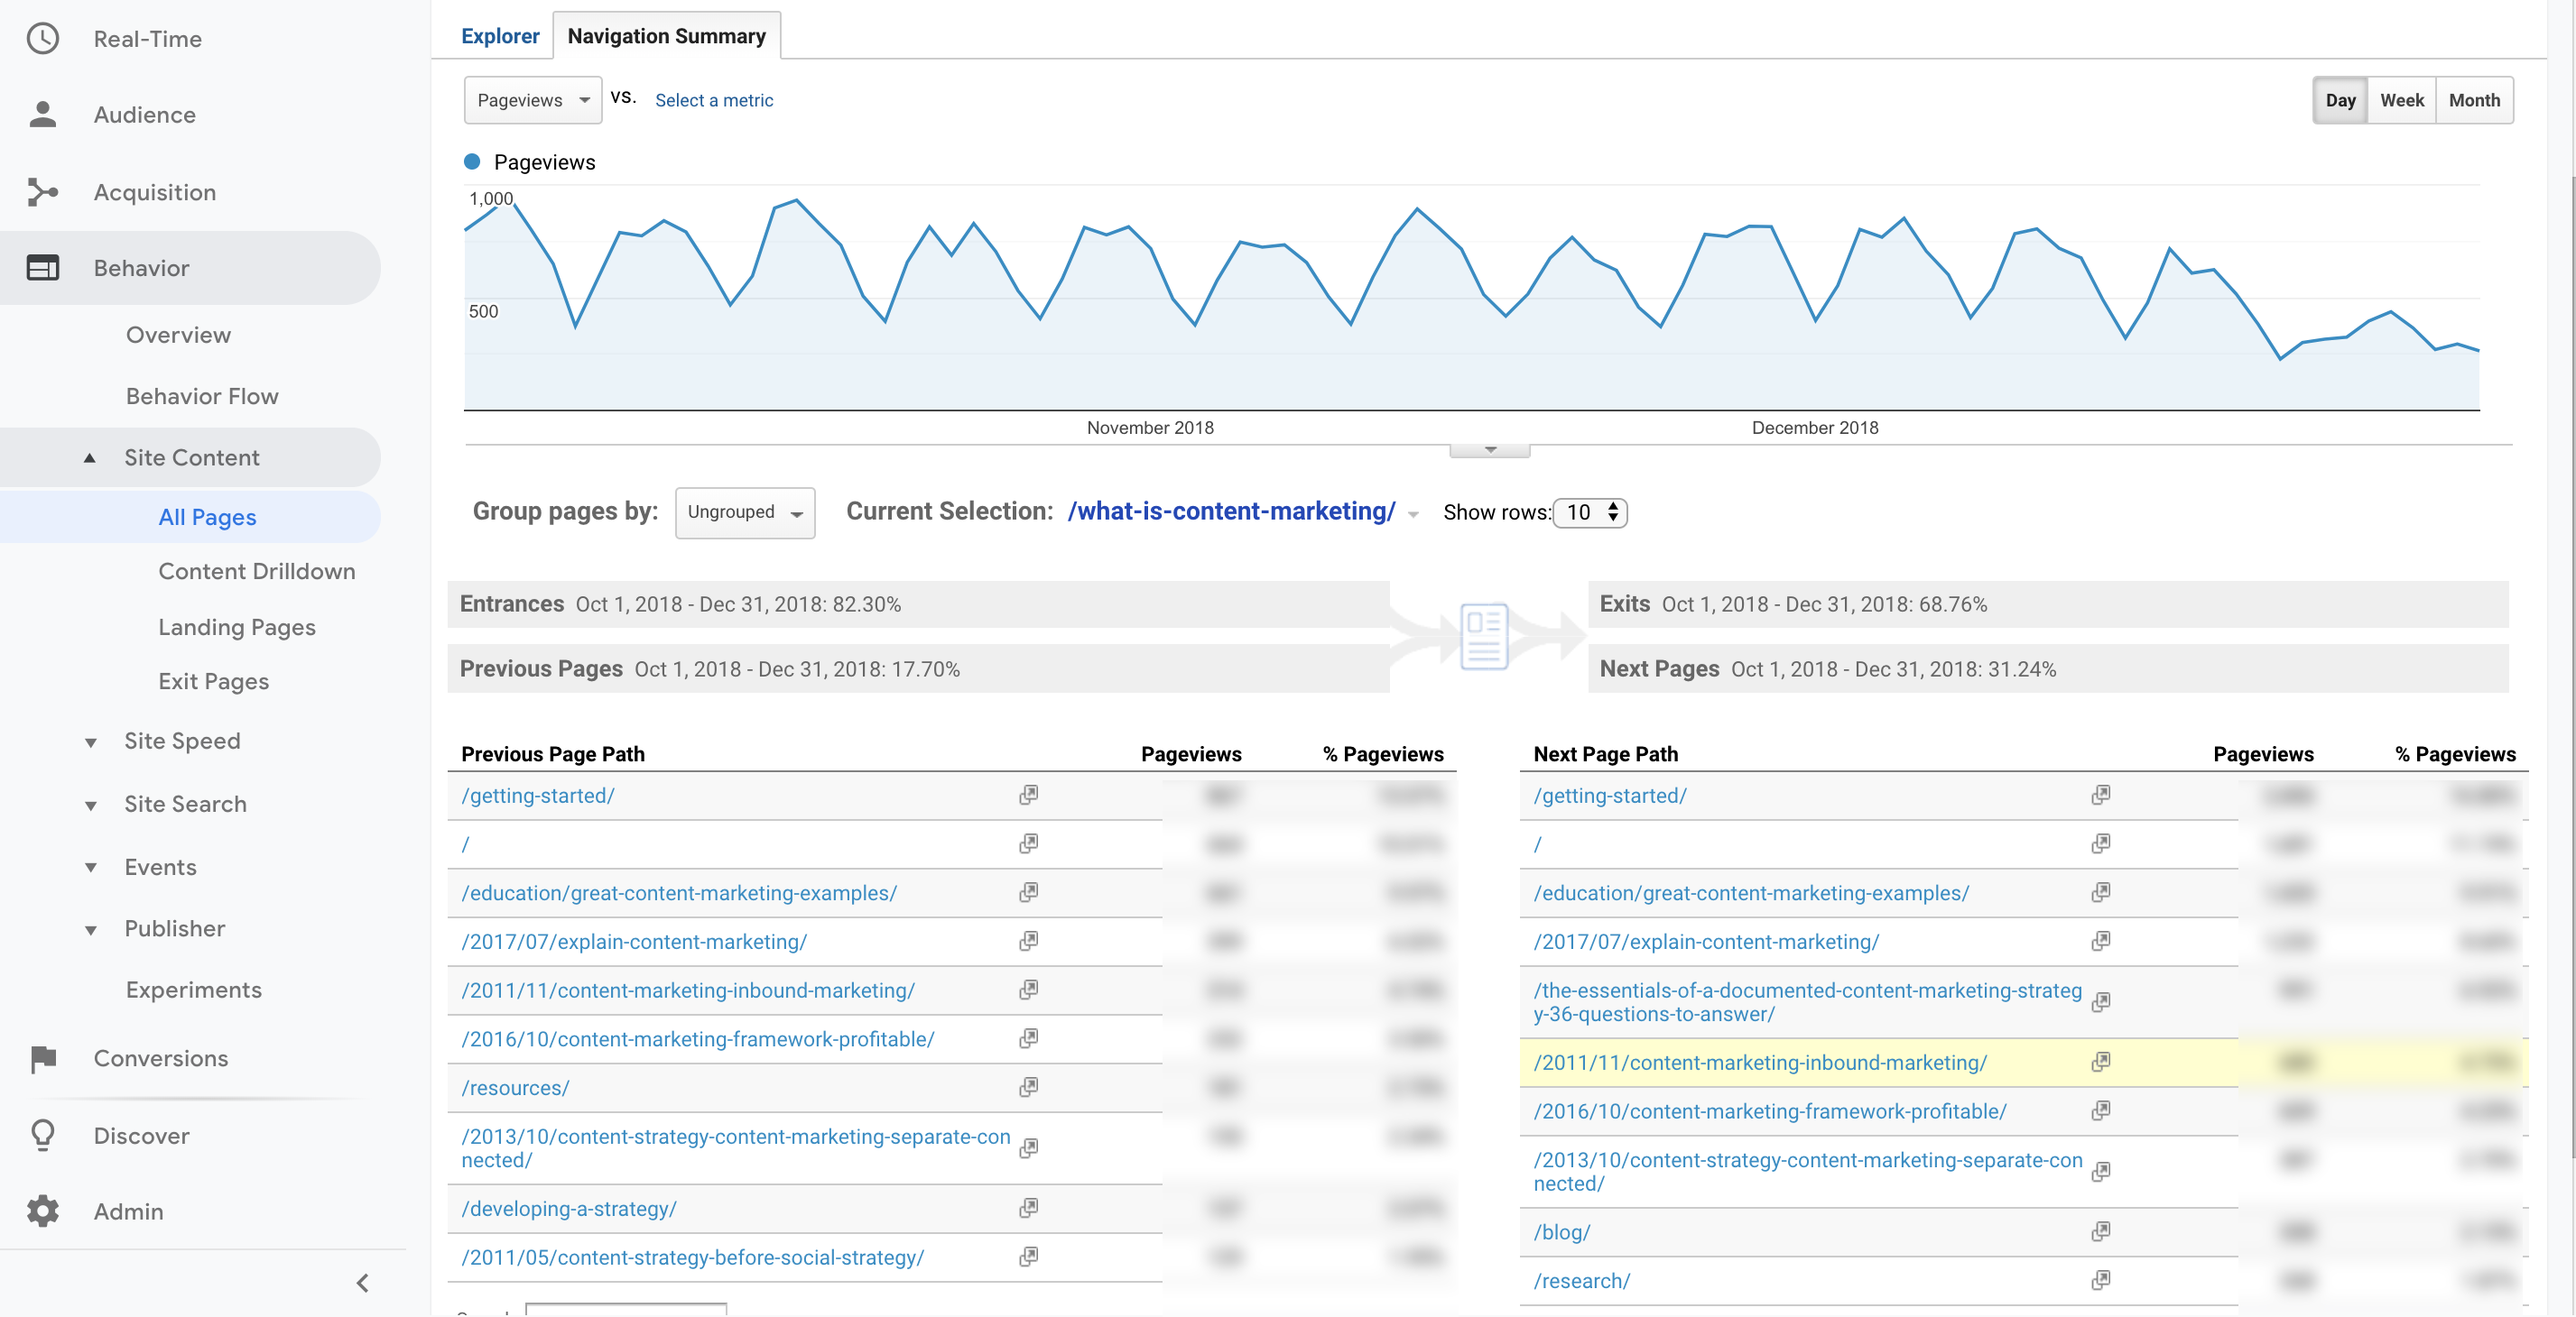Image resolution: width=2576 pixels, height=1317 pixels.
Task: Switch to the Explorer tab
Action: tap(499, 33)
